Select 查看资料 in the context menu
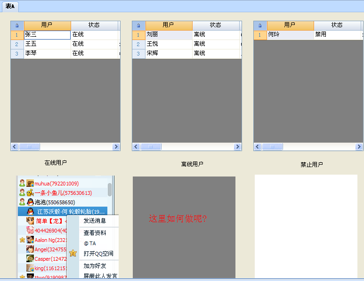The height and width of the screenshot is (281, 364). point(95,233)
